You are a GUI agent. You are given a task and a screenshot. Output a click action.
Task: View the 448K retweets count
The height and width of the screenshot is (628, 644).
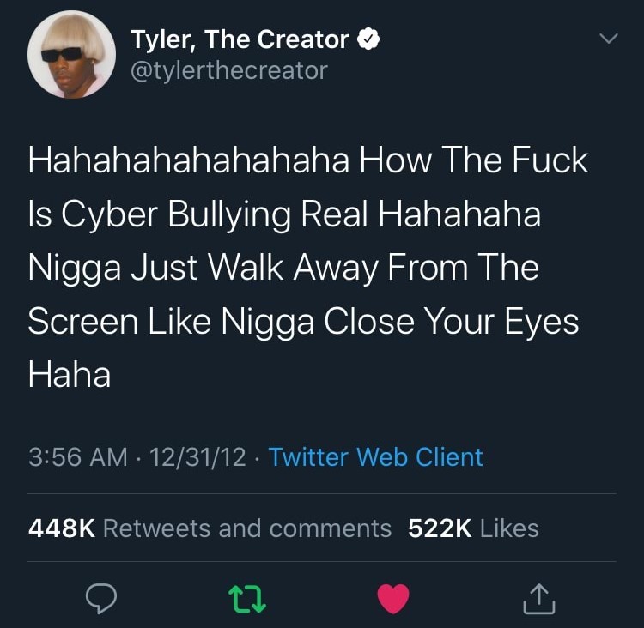(x=62, y=528)
